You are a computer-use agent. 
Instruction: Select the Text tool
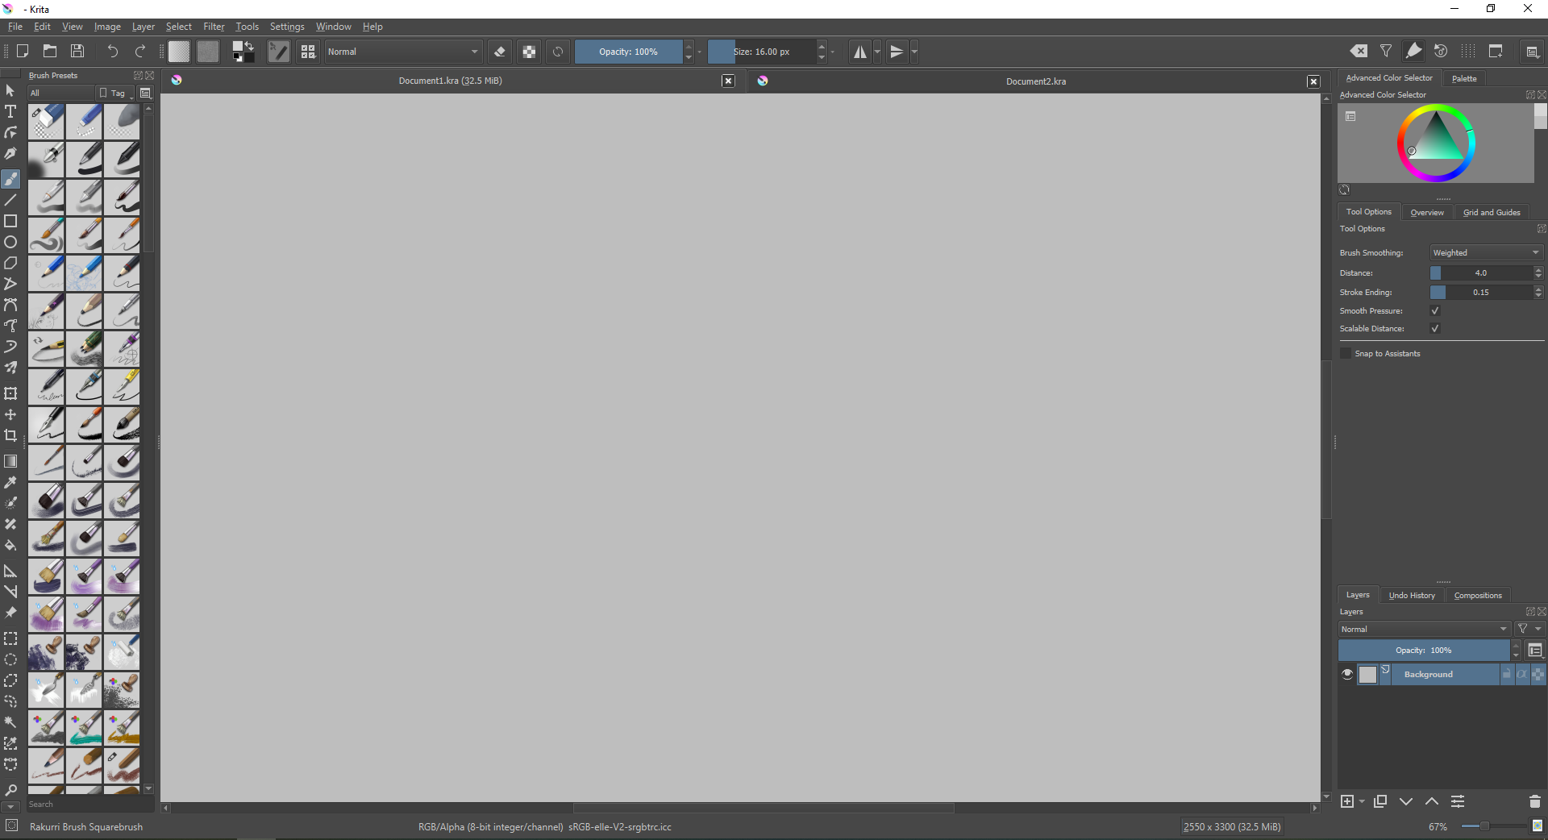tap(10, 111)
